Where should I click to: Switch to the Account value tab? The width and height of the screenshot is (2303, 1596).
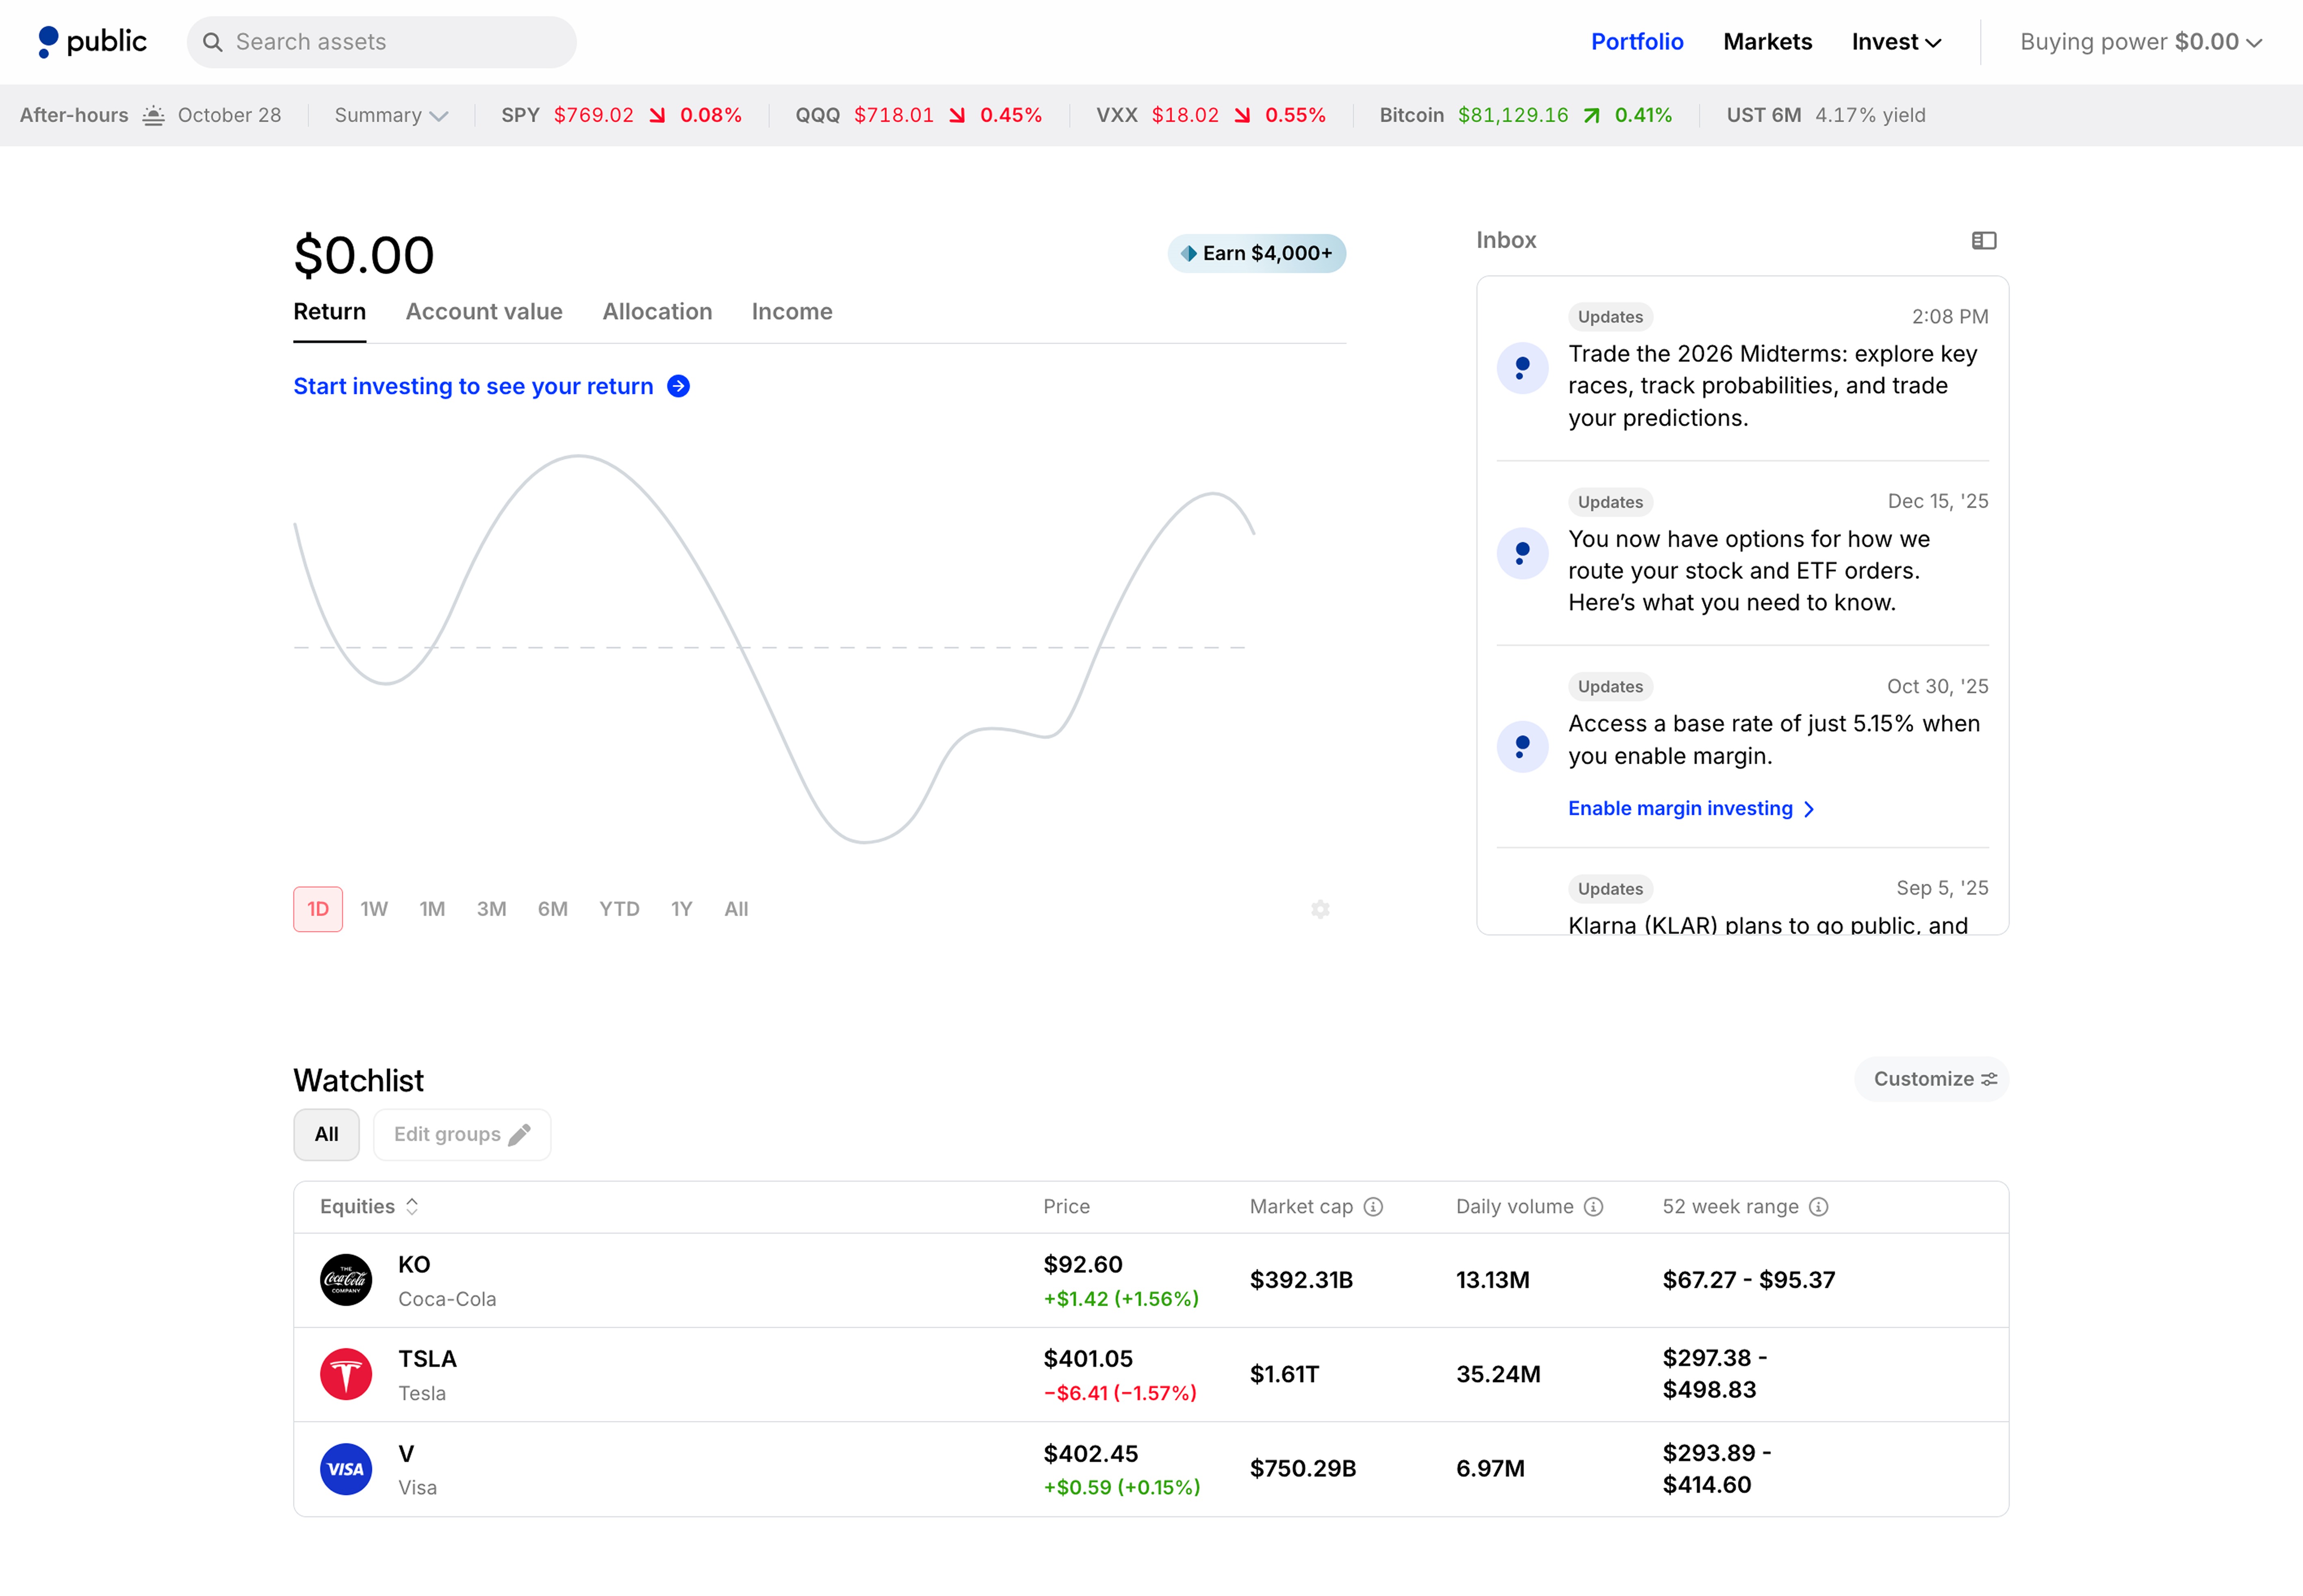[x=484, y=312]
